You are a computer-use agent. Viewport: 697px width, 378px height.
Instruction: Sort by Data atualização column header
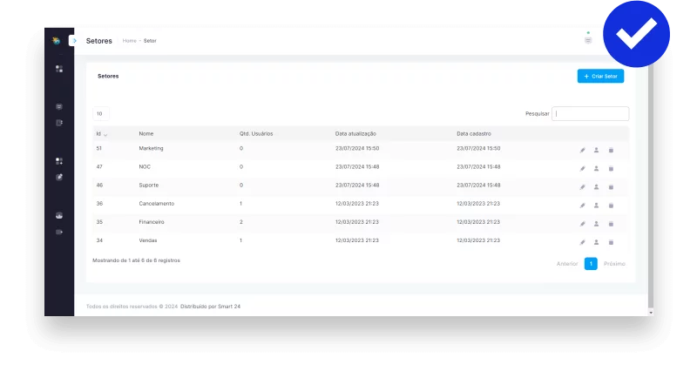click(x=355, y=134)
